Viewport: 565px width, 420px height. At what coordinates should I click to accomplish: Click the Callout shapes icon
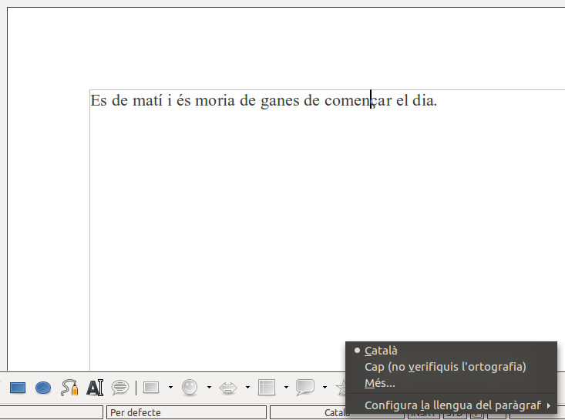305,388
